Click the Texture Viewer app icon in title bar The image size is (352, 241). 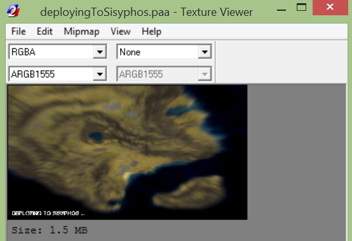(13, 11)
